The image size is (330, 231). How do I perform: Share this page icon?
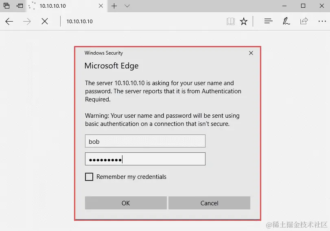[304, 21]
